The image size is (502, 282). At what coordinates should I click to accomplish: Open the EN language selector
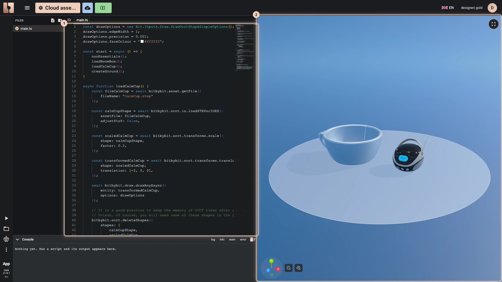(x=448, y=8)
